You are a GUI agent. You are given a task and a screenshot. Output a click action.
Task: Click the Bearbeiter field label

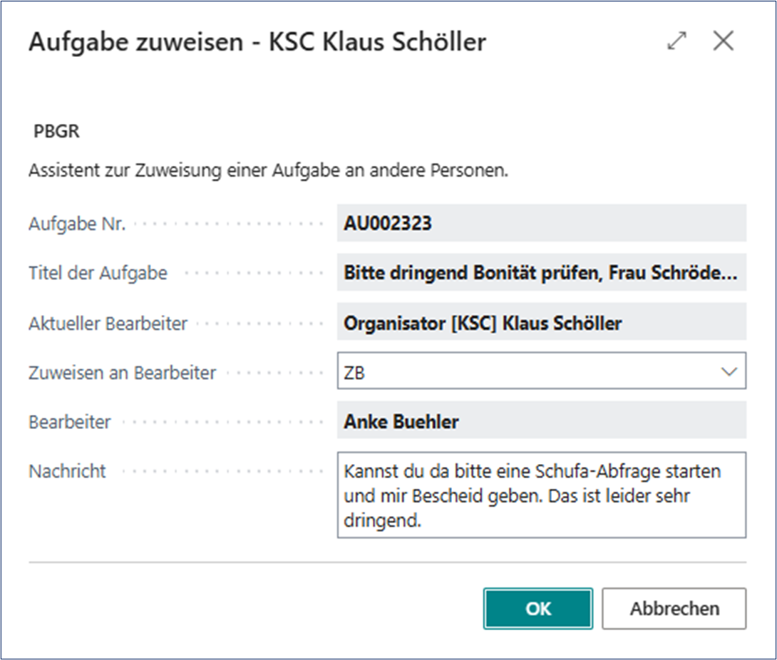tap(70, 421)
